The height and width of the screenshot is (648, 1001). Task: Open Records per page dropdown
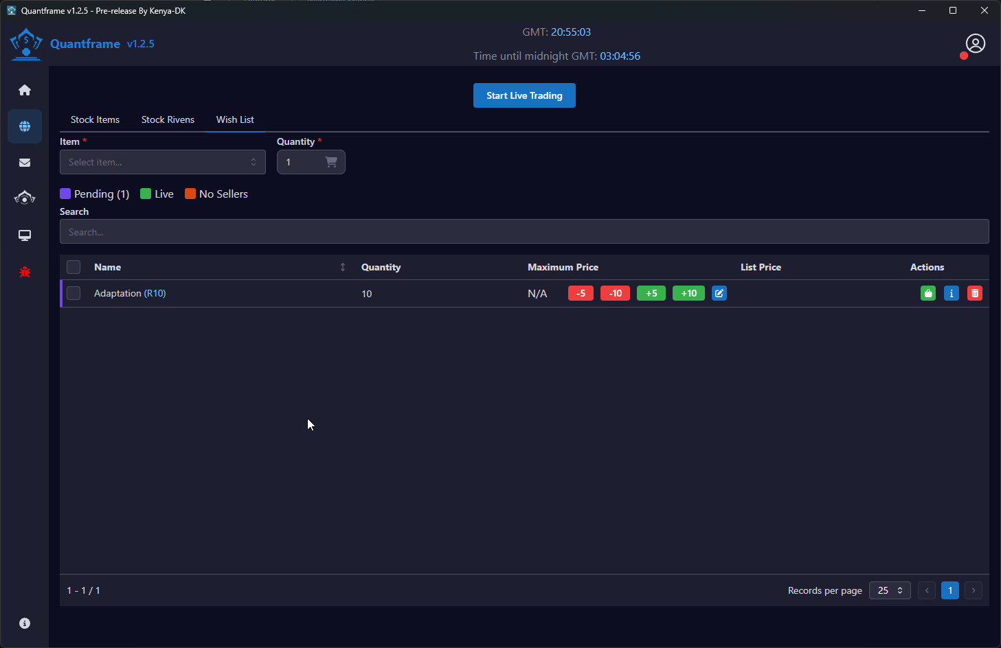pyautogui.click(x=890, y=590)
